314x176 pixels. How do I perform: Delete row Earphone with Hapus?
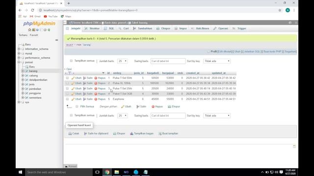point(100,99)
